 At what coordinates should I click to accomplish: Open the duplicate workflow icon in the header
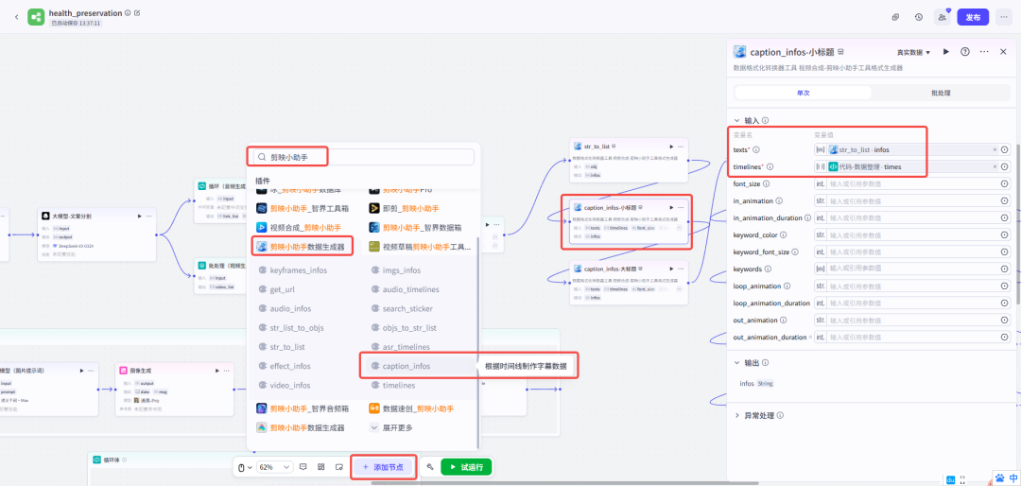click(896, 17)
